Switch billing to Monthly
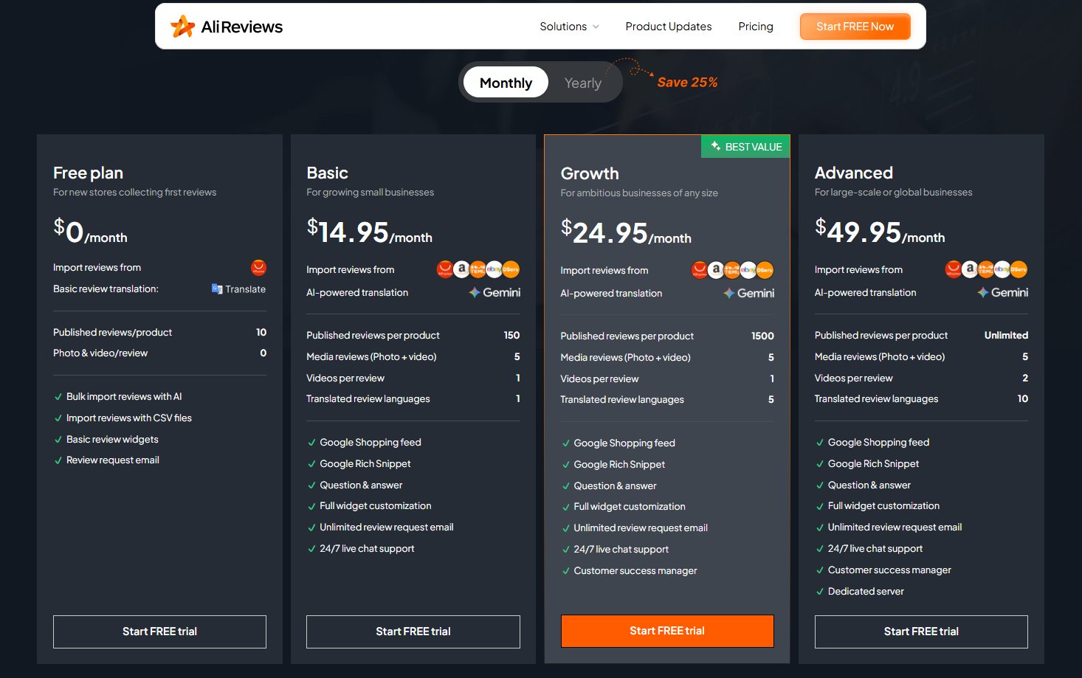Viewport: 1082px width, 678px height. point(506,83)
